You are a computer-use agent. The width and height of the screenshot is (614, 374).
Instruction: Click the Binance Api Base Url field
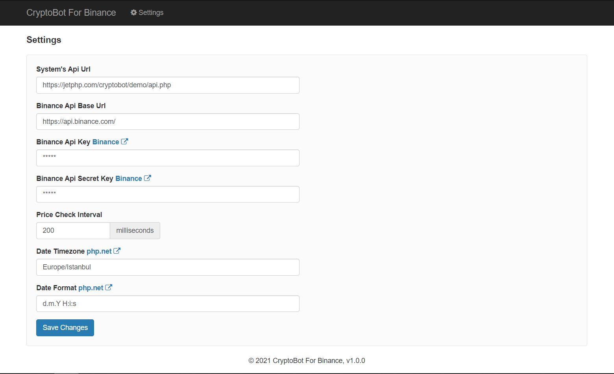pyautogui.click(x=168, y=122)
